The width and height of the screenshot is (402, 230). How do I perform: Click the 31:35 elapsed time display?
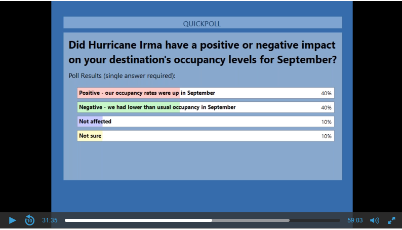pyautogui.click(x=50, y=220)
